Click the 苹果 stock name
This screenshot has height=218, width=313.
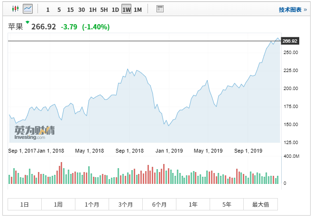[x=16, y=27]
